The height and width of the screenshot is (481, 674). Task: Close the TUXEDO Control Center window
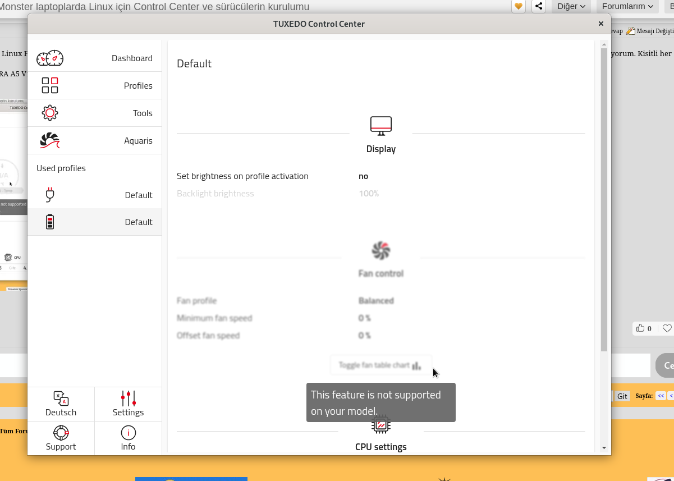[x=601, y=24]
